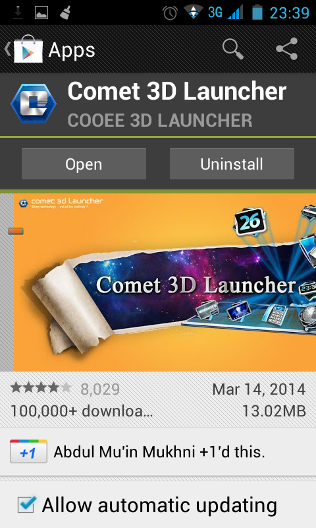Tap the broom cleaner notification icon
This screenshot has height=528, width=316.
pos(65,13)
